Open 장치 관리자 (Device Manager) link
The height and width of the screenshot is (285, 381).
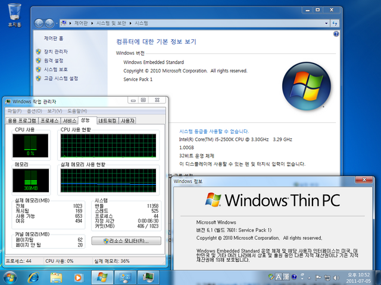click(55, 52)
